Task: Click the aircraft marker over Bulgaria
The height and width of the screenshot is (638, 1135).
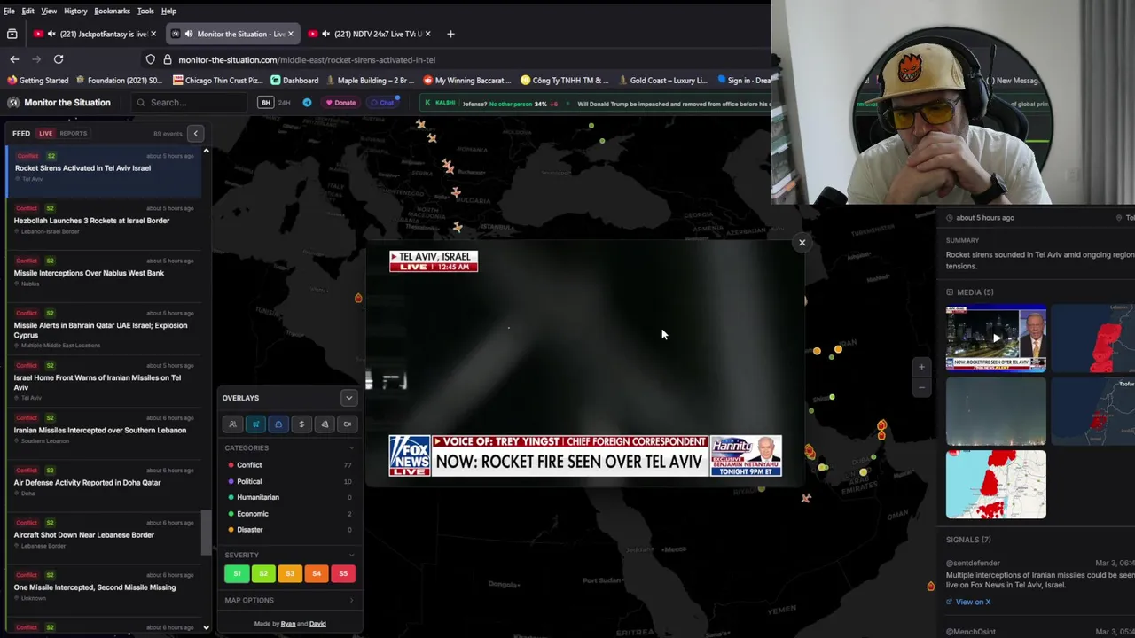Action: pos(456,191)
